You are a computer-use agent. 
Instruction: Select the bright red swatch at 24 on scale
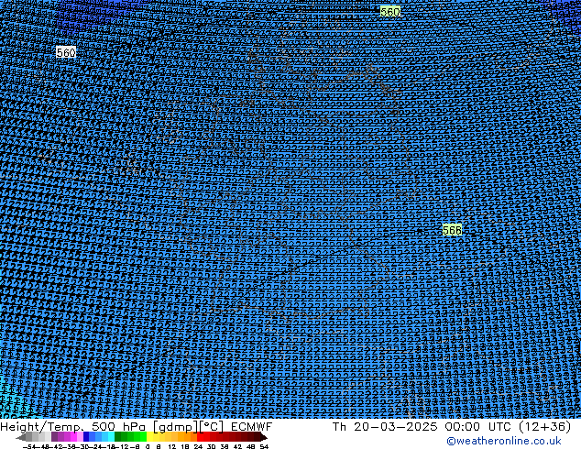click(x=200, y=436)
